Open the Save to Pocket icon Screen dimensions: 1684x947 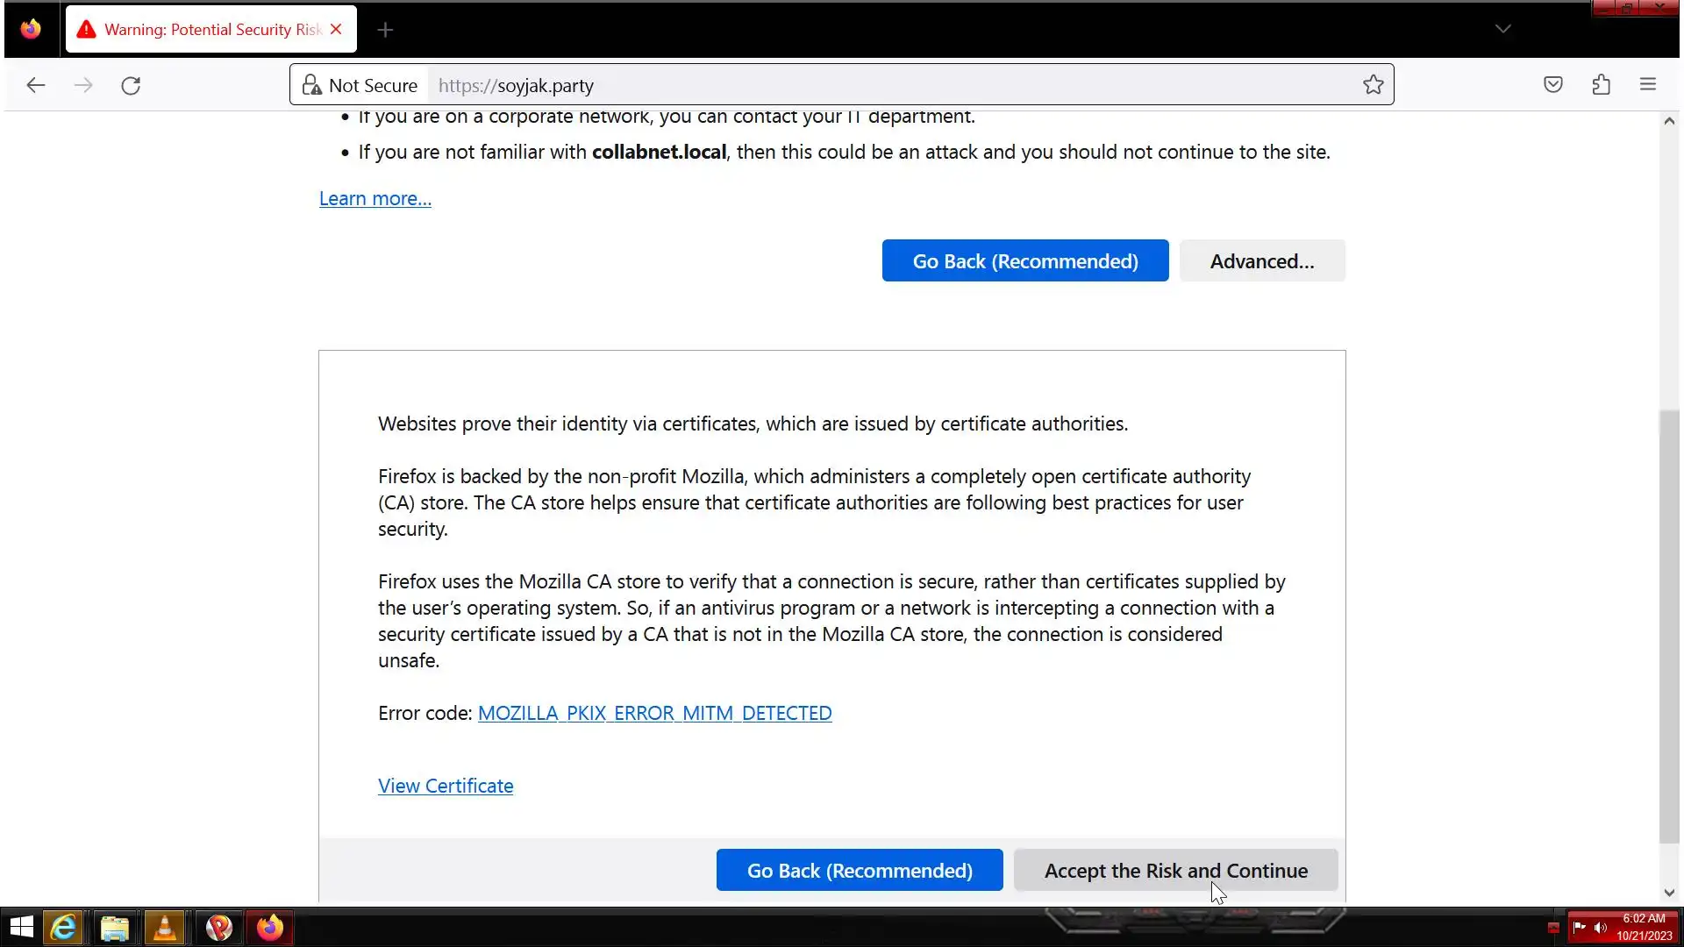click(x=1553, y=85)
